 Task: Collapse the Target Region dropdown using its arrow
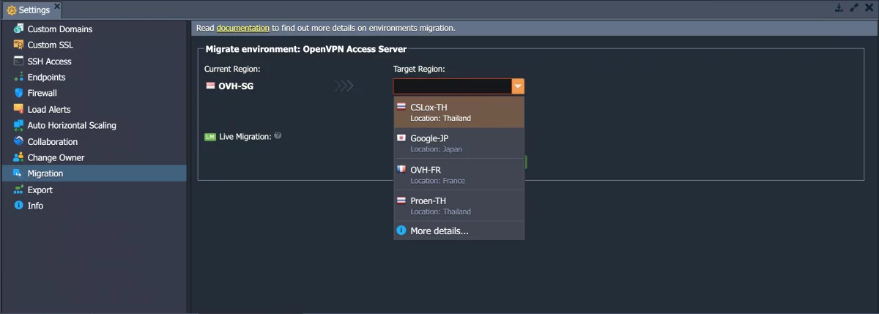[518, 86]
